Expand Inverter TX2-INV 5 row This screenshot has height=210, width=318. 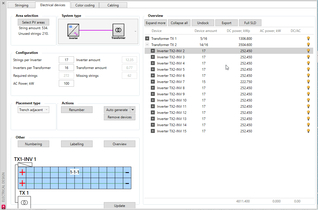(153, 69)
